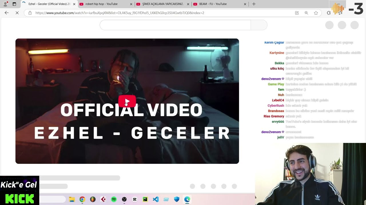
Task: Click the site info lock icon
Action: click(30, 13)
